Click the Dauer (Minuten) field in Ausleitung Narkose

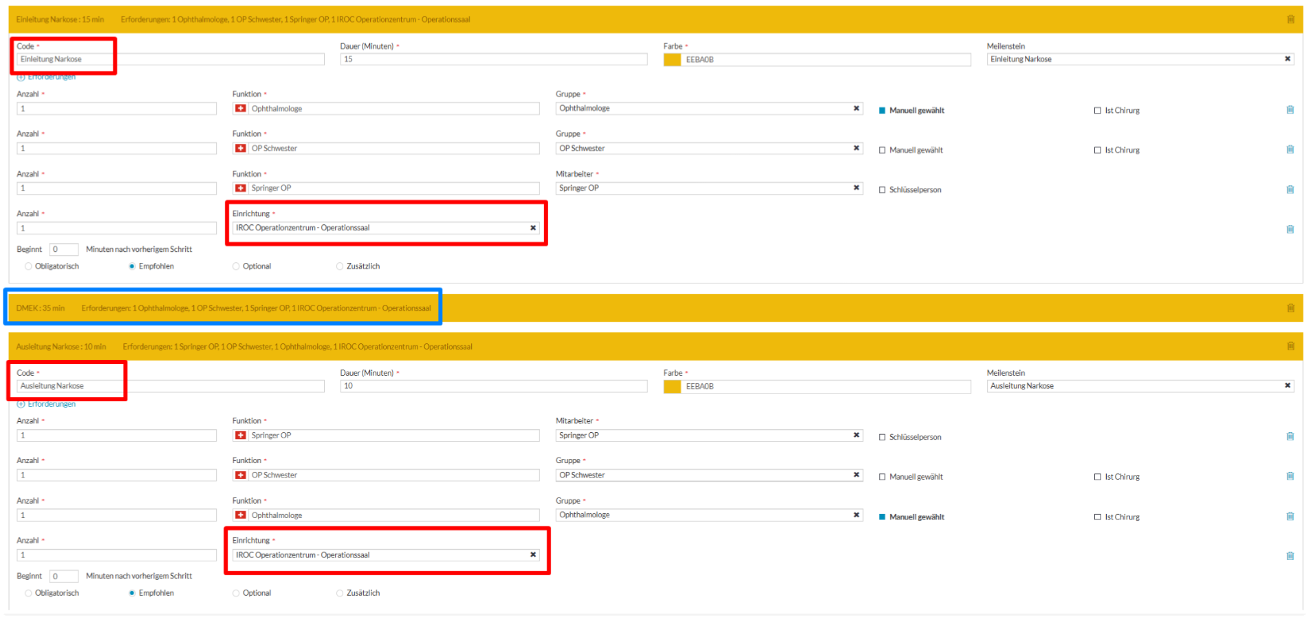[492, 386]
